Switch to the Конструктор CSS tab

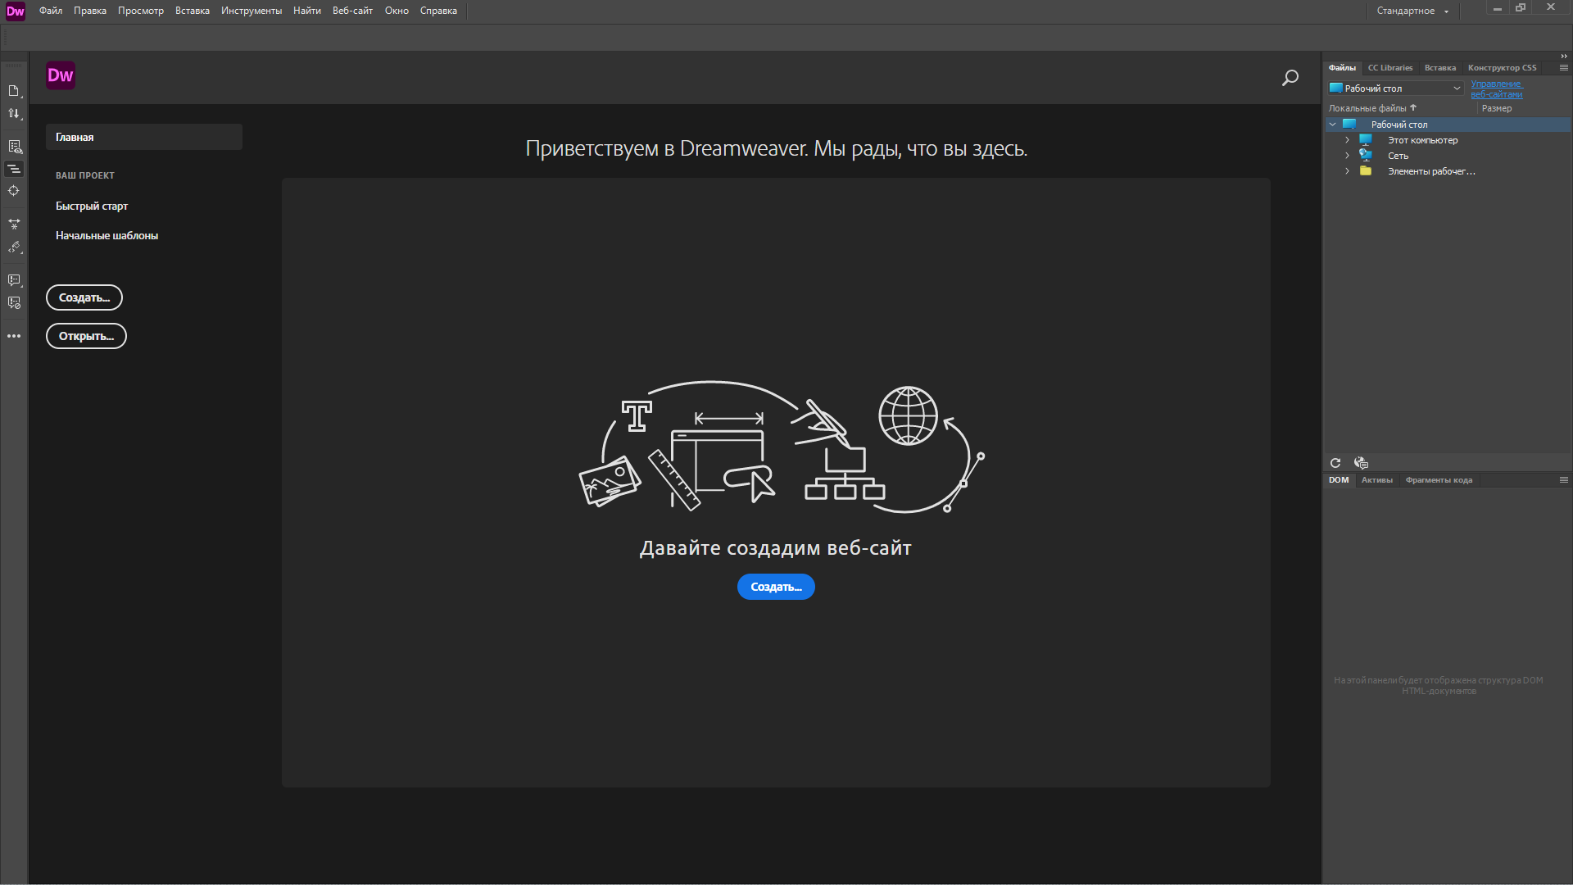pyautogui.click(x=1503, y=68)
